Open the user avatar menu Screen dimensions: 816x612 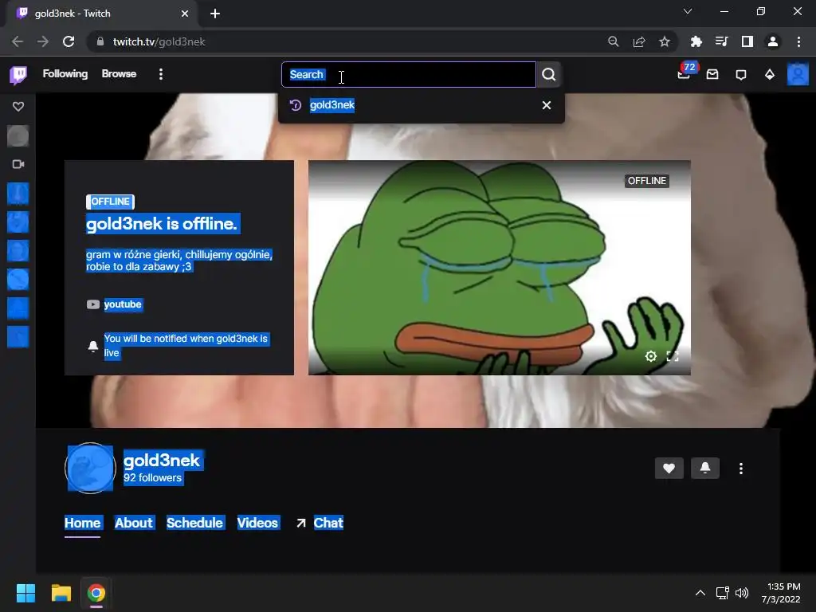(798, 74)
